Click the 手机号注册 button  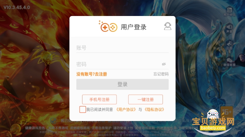(99, 99)
